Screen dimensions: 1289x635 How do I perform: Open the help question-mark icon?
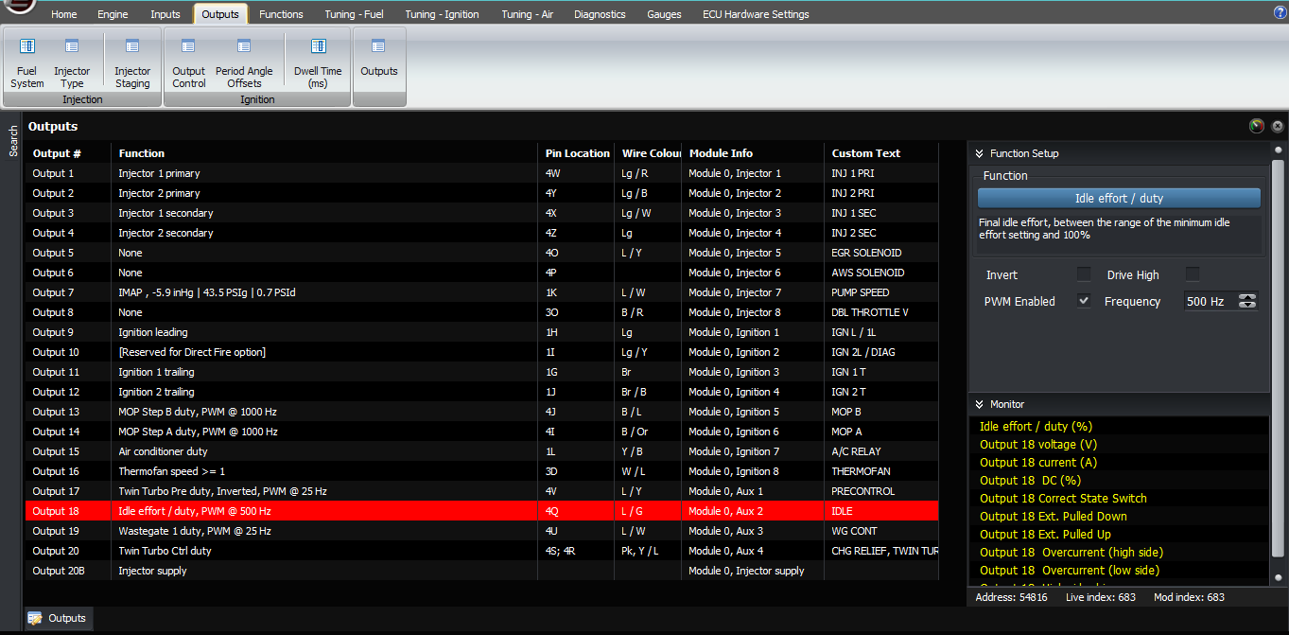tap(1280, 12)
